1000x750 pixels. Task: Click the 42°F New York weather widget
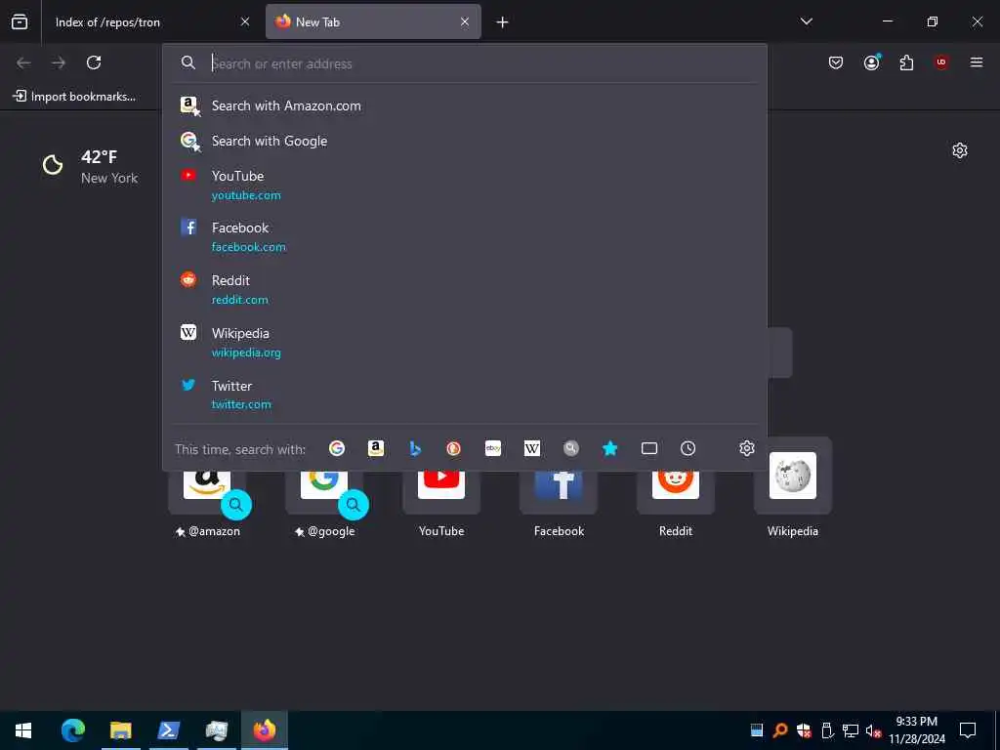pos(91,166)
